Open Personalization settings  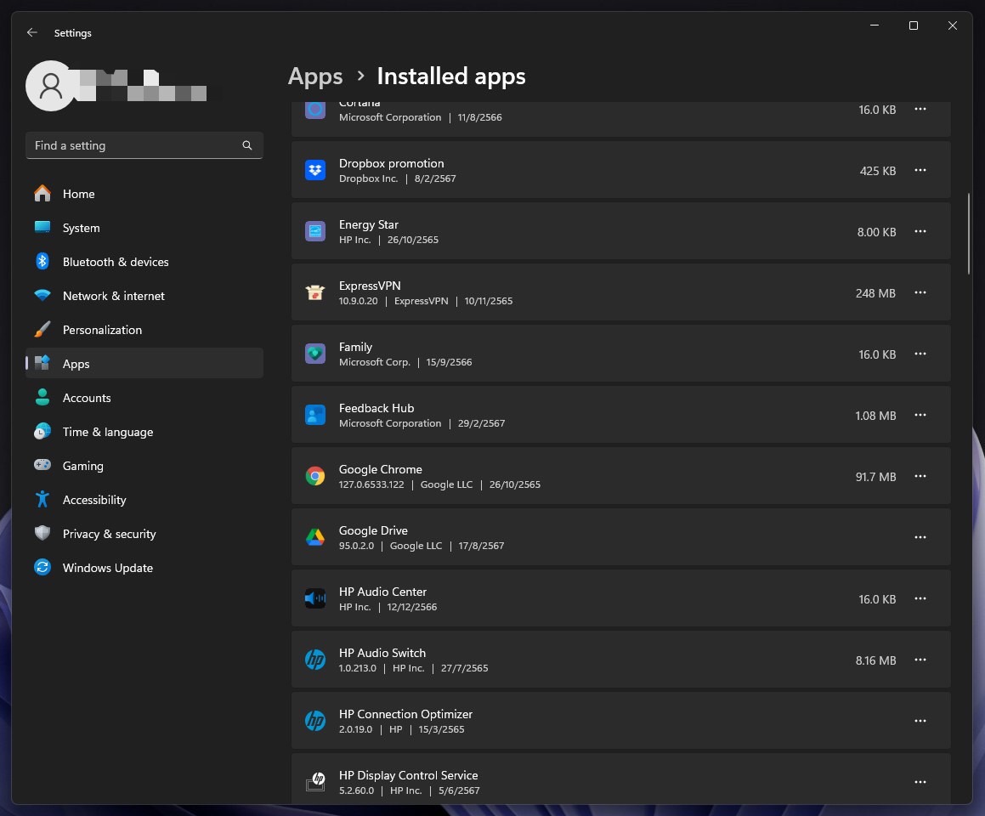point(144,330)
